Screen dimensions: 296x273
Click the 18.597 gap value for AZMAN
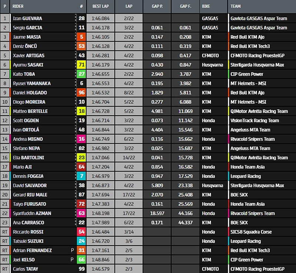point(157,213)
